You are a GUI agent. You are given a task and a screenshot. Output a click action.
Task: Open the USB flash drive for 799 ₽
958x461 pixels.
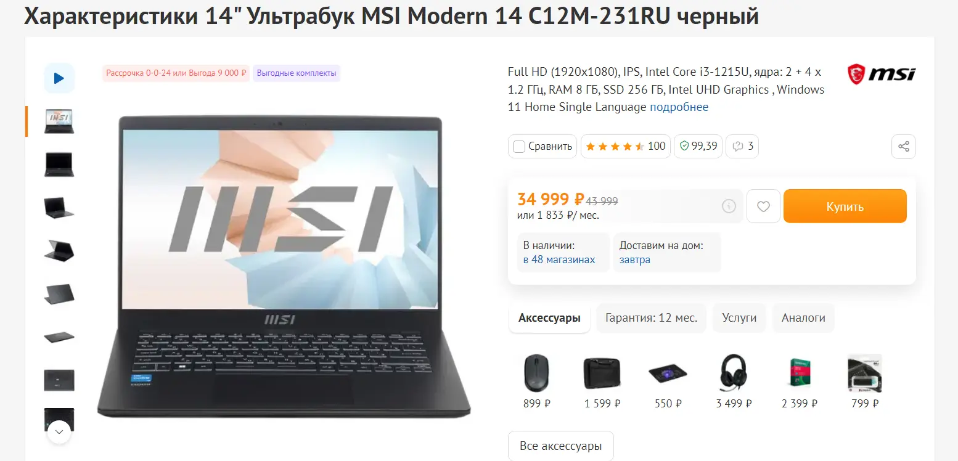pos(865,373)
